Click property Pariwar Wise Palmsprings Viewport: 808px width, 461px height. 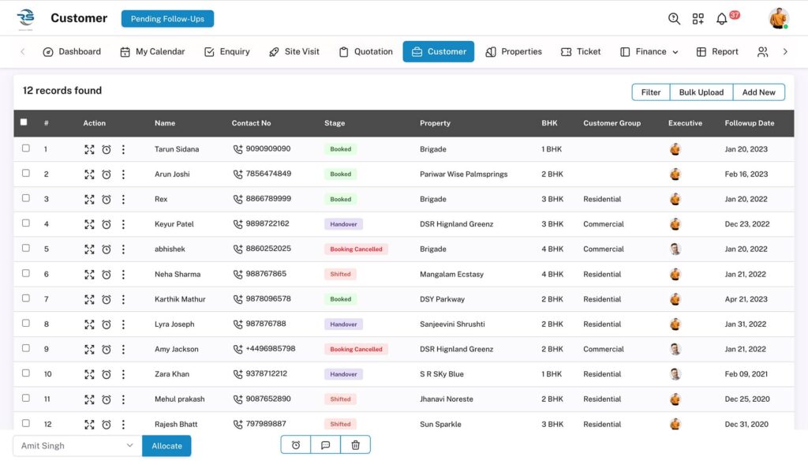tap(464, 174)
